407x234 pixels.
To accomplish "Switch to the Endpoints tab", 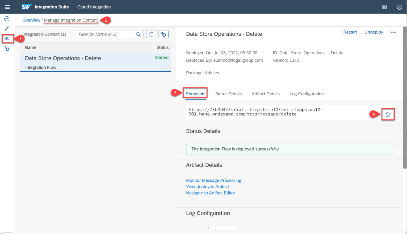I will coord(196,94).
